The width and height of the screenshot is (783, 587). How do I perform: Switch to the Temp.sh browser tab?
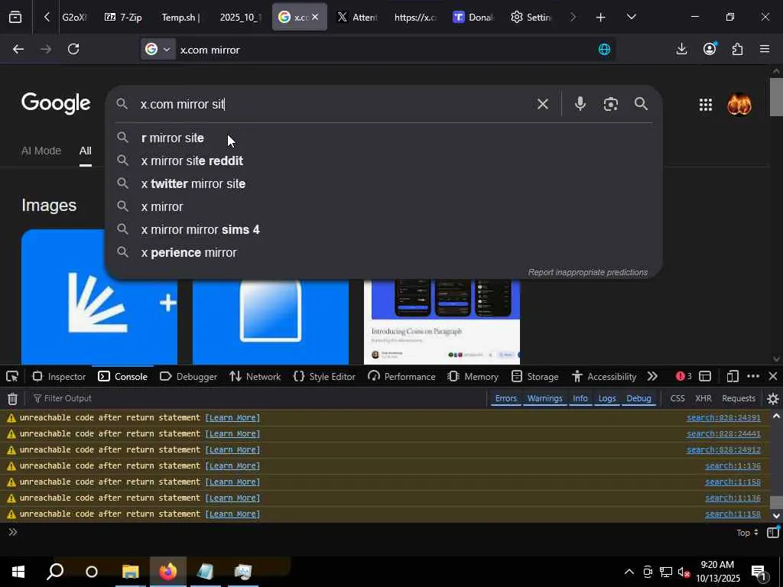[x=180, y=17]
